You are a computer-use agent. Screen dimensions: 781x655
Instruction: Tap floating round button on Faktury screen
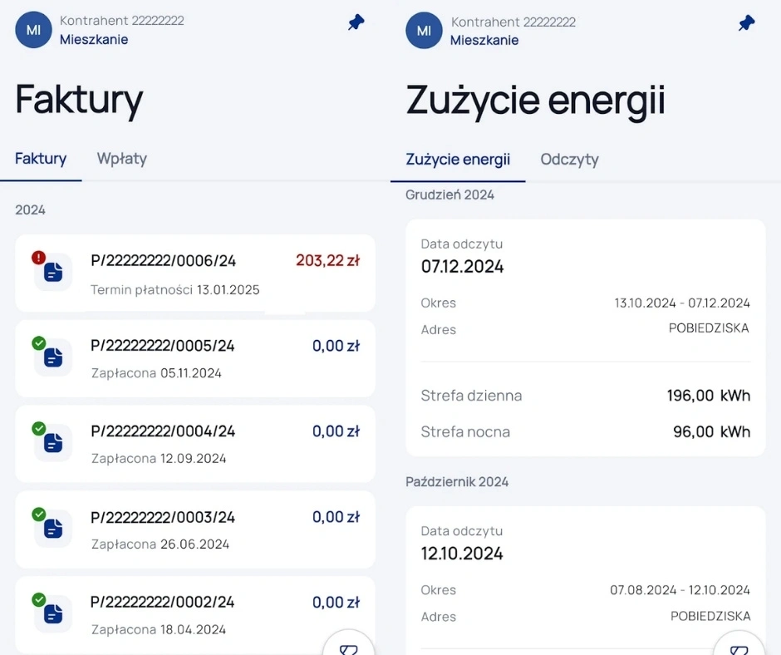pyautogui.click(x=349, y=643)
